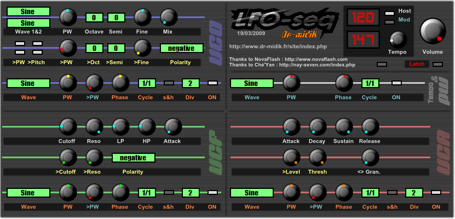Screen dimensions: 455x219
Task: Click the VCF Attack knob
Action: click(173, 127)
